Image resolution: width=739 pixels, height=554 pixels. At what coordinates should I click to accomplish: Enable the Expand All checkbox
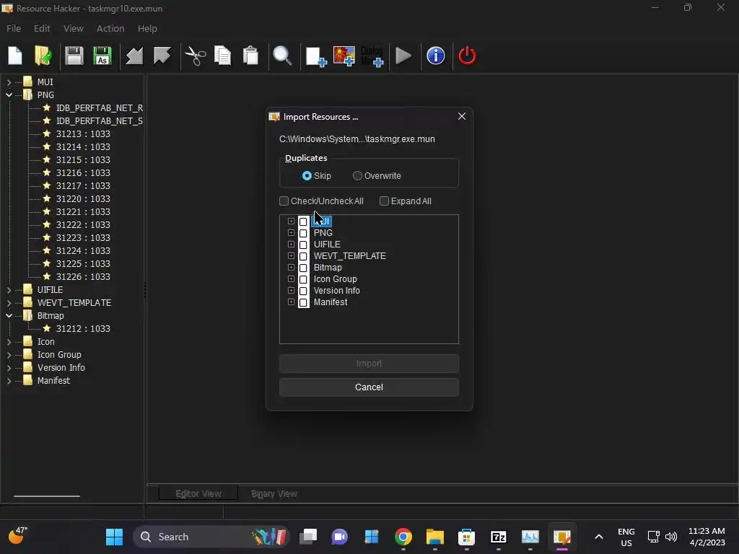point(384,201)
